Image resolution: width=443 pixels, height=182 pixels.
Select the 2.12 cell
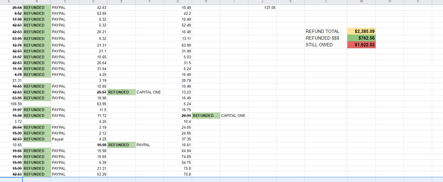[93, 133]
